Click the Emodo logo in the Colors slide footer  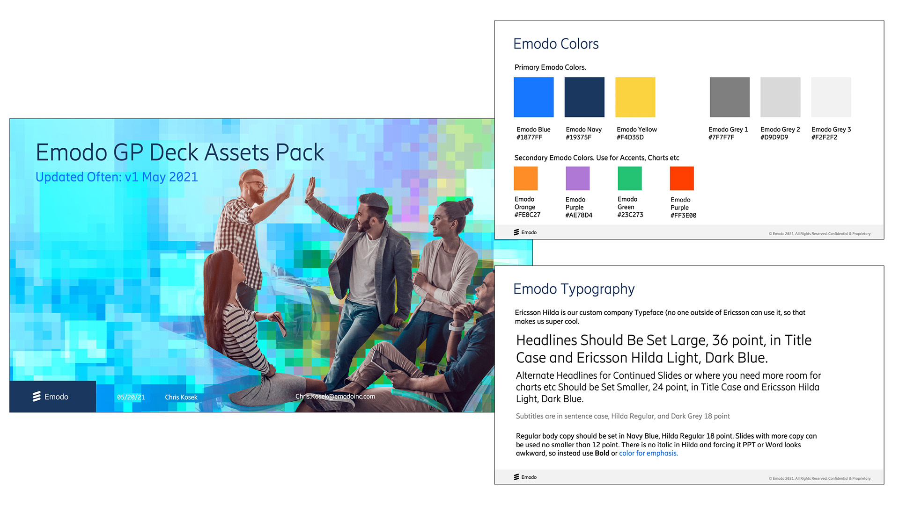[x=525, y=232]
